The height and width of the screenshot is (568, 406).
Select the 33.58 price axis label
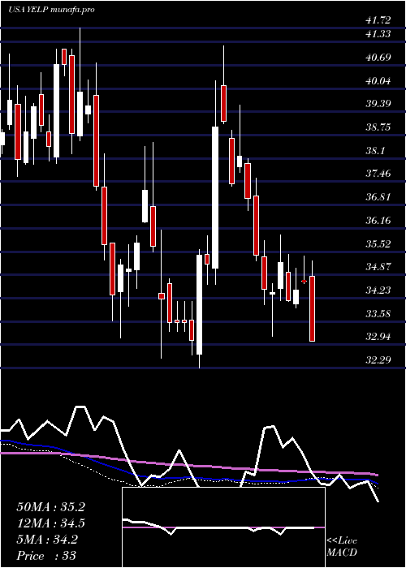(x=378, y=314)
